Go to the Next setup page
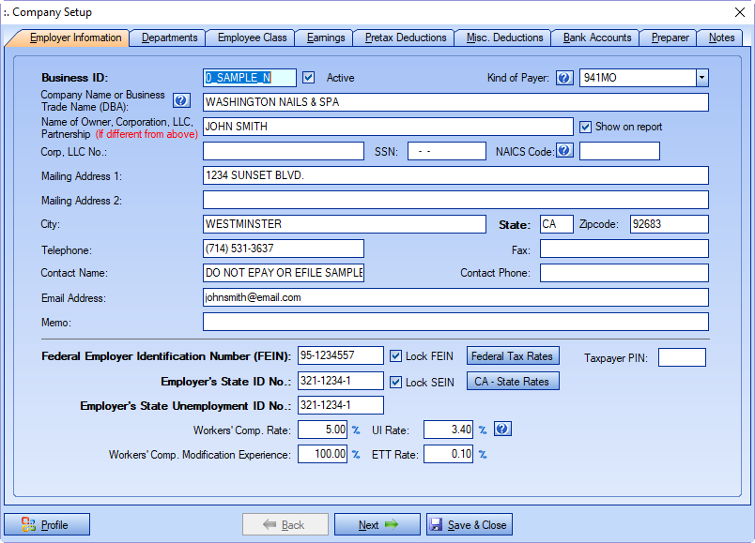755x543 pixels. coord(377,524)
